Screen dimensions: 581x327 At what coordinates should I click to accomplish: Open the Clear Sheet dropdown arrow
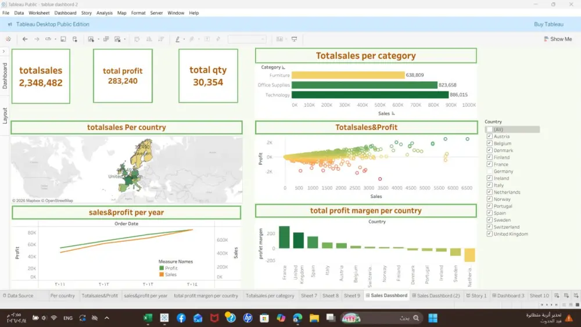pyautogui.click(x=125, y=39)
